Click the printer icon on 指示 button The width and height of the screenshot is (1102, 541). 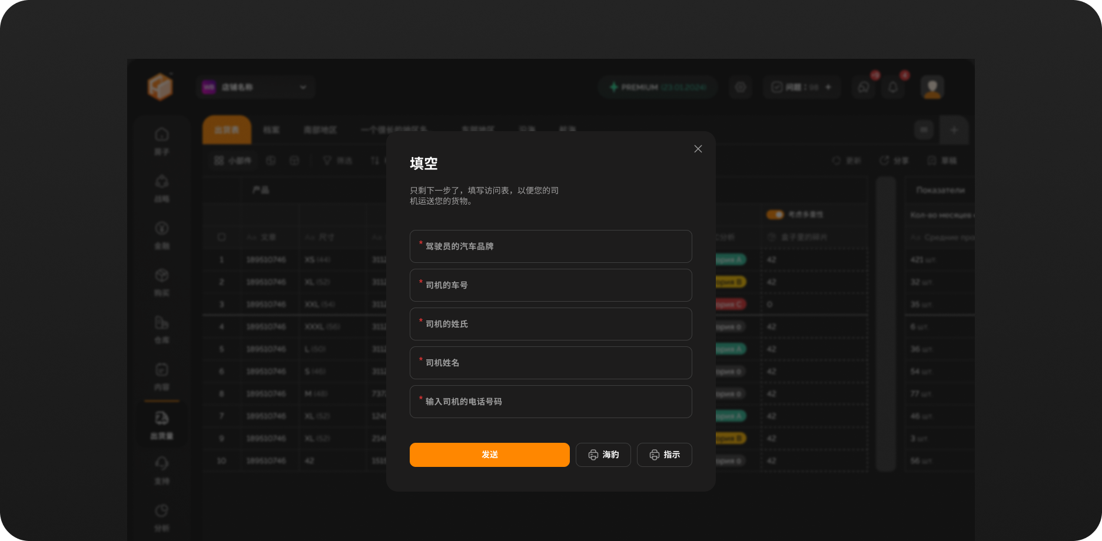tap(654, 455)
